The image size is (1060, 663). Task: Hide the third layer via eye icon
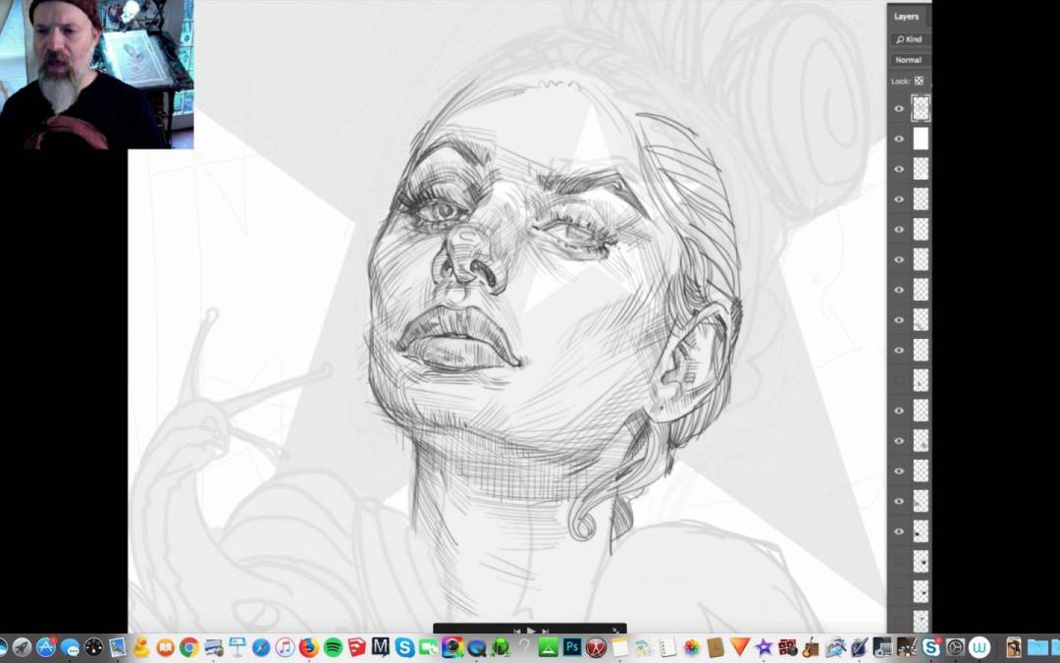(x=899, y=169)
